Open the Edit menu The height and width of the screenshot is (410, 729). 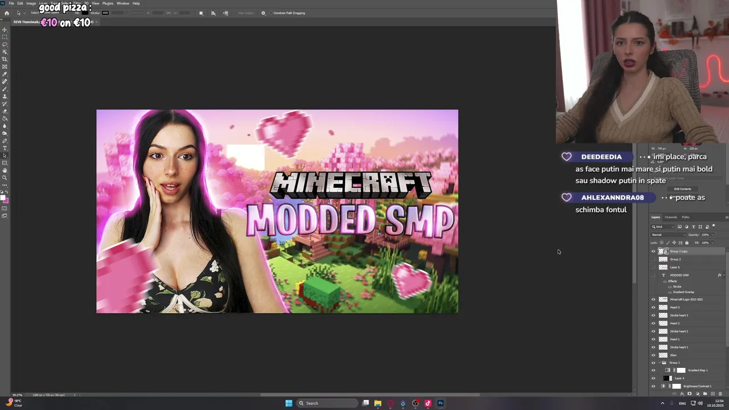(20, 3)
